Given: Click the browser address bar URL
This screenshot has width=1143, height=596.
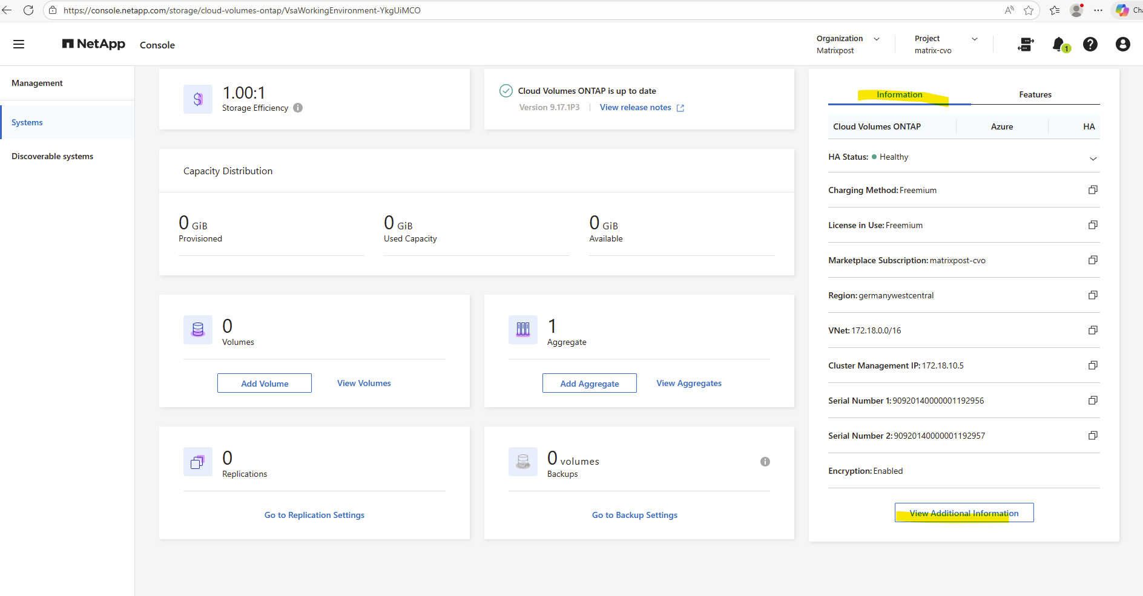Looking at the screenshot, I should (242, 10).
